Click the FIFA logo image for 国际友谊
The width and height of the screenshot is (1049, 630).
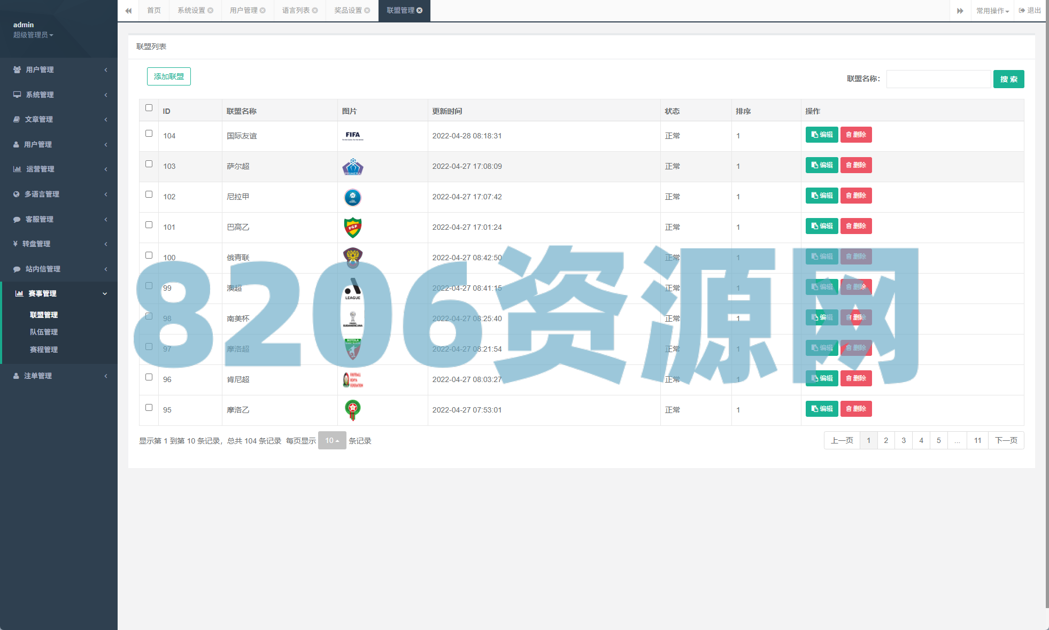[x=353, y=136]
